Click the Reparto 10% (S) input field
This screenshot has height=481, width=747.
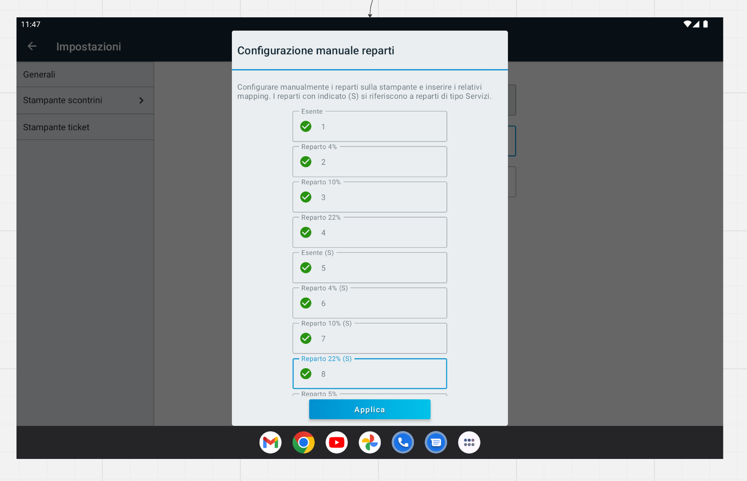coord(370,338)
